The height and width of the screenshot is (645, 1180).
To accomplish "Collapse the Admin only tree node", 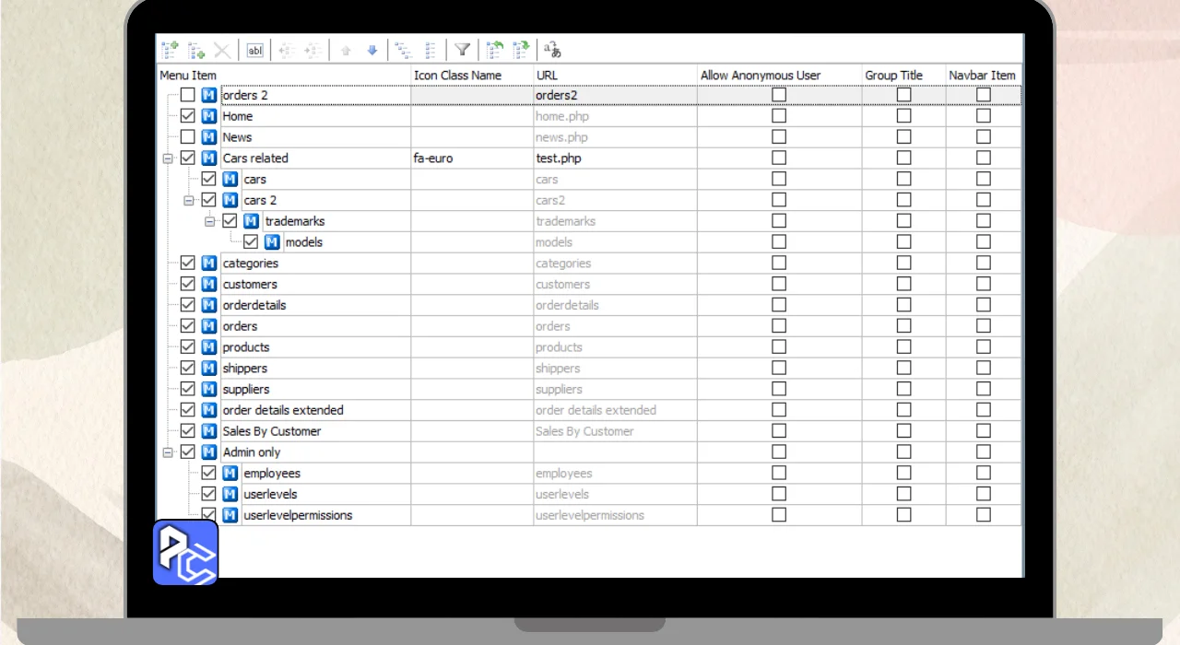I will pos(168,452).
